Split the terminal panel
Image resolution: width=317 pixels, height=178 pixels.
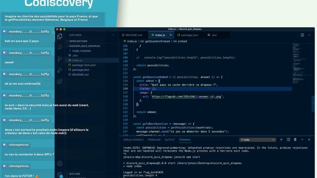pyautogui.click(x=288, y=139)
